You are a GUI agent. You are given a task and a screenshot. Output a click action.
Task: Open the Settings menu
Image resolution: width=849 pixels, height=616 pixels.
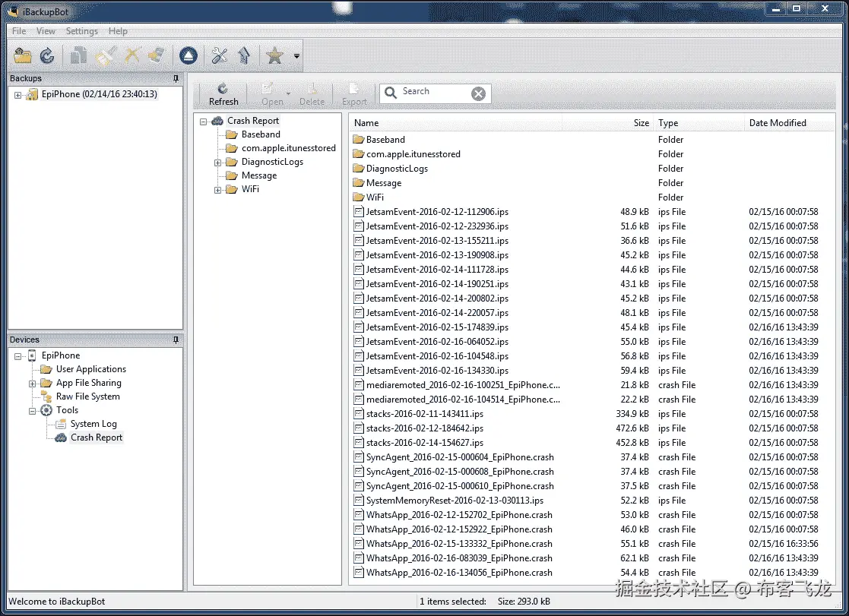pyautogui.click(x=82, y=31)
